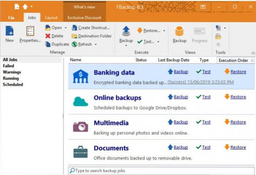This screenshot has height=175, width=256.
Task: Click the Restore icon in the ribbon
Action: (140, 30)
